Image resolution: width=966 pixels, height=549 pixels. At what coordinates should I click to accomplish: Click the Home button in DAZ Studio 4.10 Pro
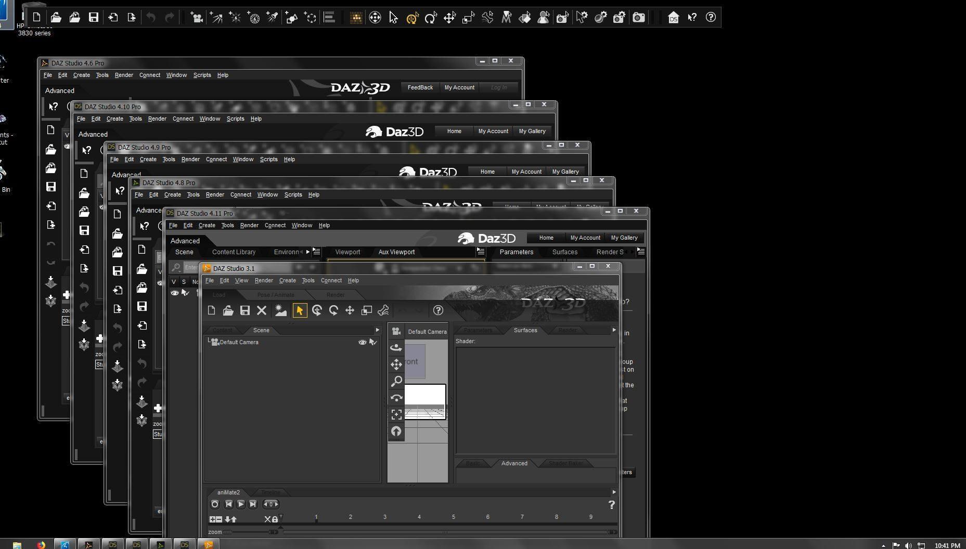point(454,131)
